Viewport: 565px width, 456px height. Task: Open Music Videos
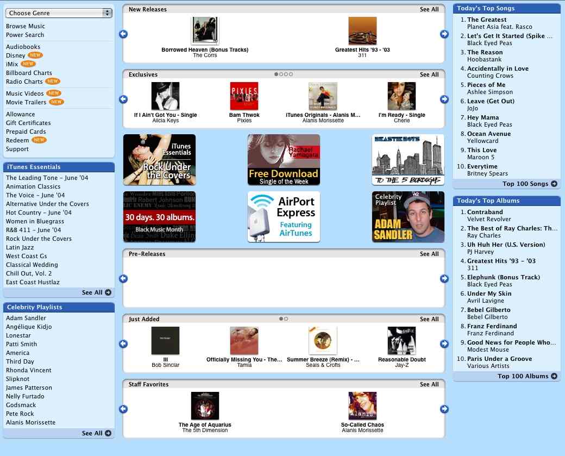(24, 93)
